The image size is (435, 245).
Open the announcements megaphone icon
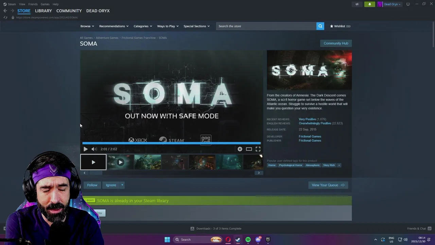[357, 4]
